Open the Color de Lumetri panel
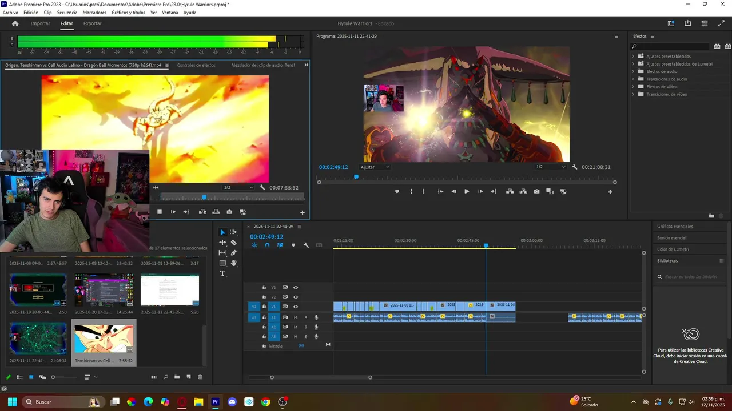This screenshot has width=732, height=411. tap(673, 249)
